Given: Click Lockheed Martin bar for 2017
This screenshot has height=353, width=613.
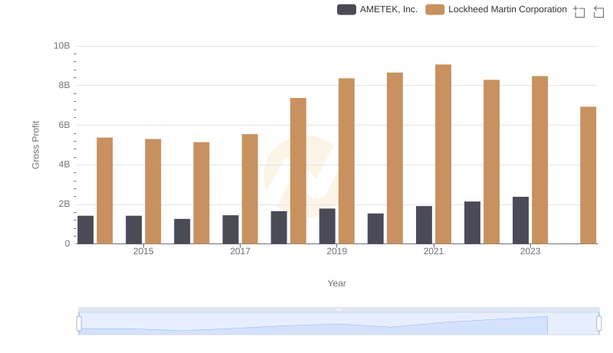Looking at the screenshot, I should pyautogui.click(x=250, y=189).
